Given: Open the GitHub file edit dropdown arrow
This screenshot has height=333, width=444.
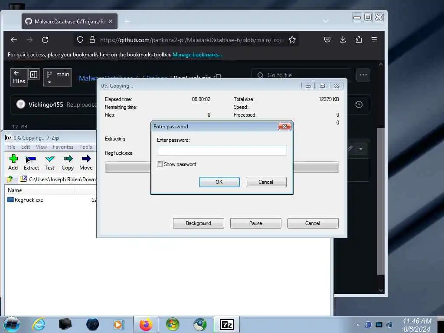Looking at the screenshot, I should tap(361, 149).
